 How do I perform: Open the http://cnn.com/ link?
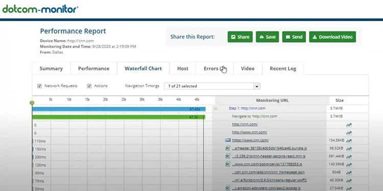pos(245,124)
